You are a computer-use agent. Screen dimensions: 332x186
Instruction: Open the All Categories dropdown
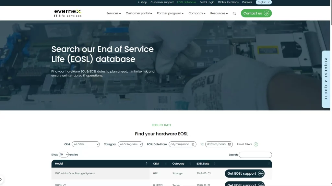(x=130, y=144)
